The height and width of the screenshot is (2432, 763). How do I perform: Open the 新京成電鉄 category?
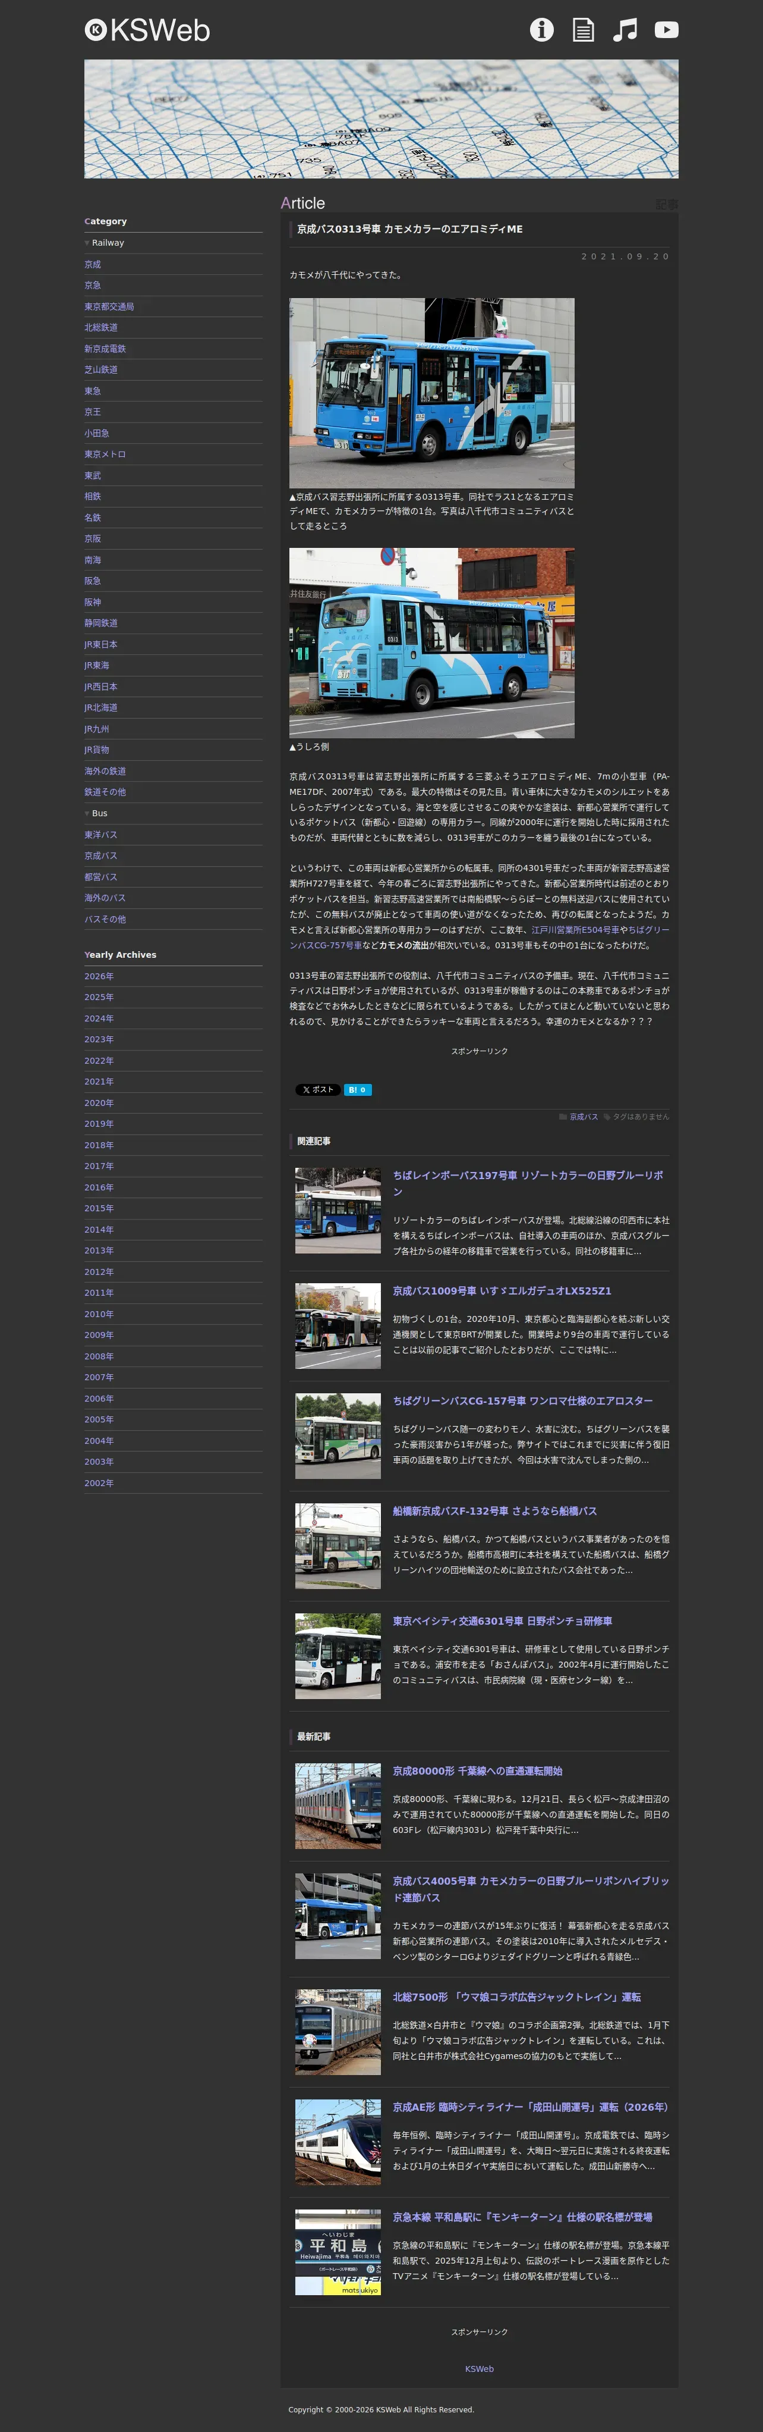coord(105,349)
